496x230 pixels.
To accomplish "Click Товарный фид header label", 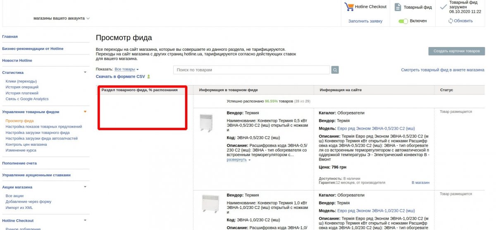I will click(x=418, y=7).
